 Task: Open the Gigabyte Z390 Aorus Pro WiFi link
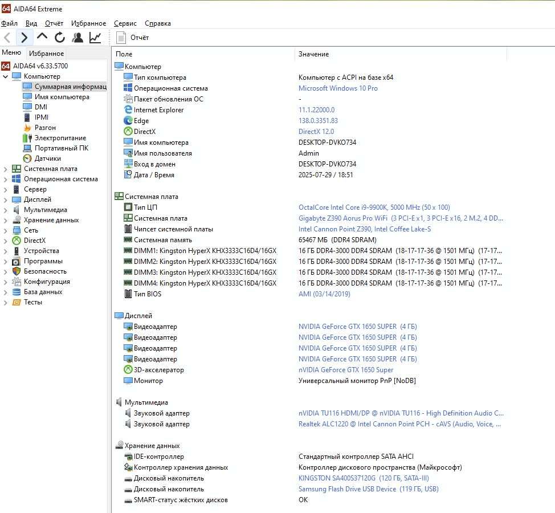(x=401, y=218)
